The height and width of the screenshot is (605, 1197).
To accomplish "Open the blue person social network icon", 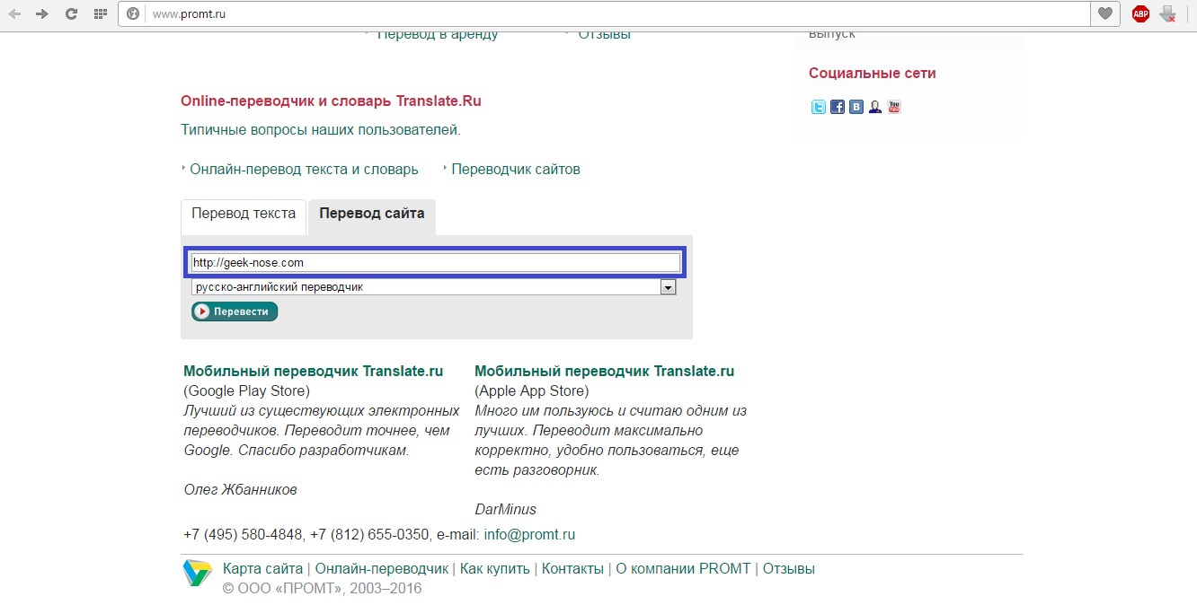I will 875,107.
